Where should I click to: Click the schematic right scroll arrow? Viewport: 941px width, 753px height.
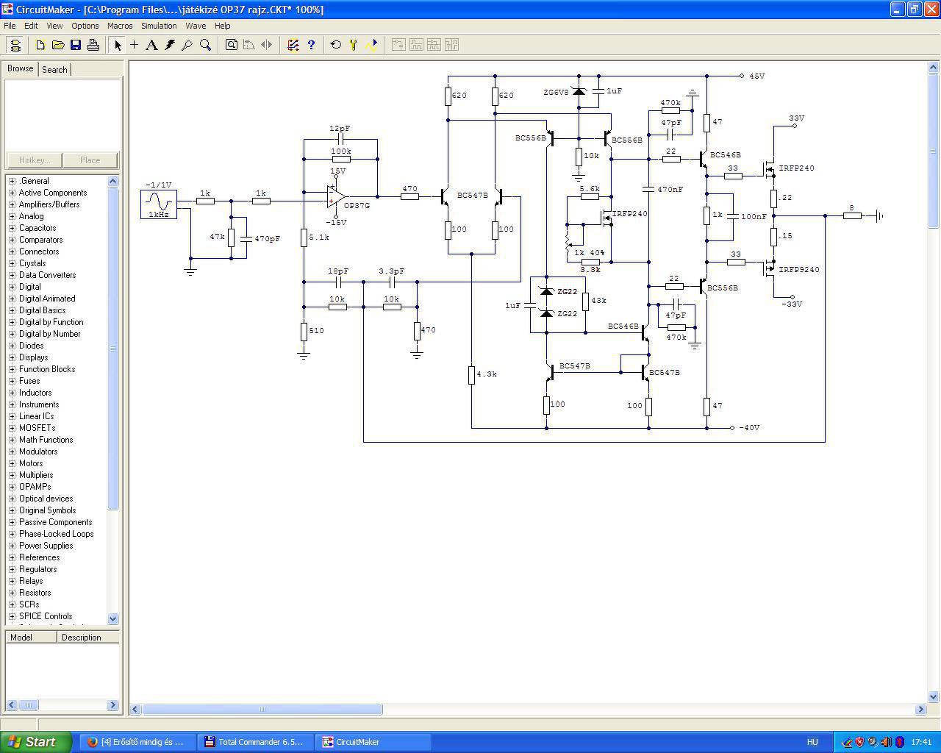[920, 709]
